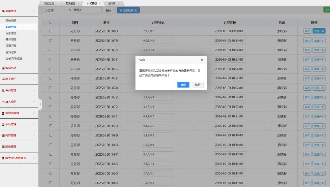Click 保存 for the 19:00:00 draw row
The height and width of the screenshot is (187, 330).
[x=307, y=31]
